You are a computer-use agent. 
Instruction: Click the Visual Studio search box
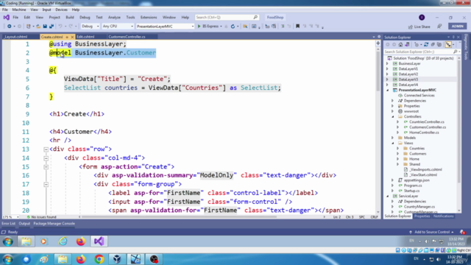(x=227, y=18)
